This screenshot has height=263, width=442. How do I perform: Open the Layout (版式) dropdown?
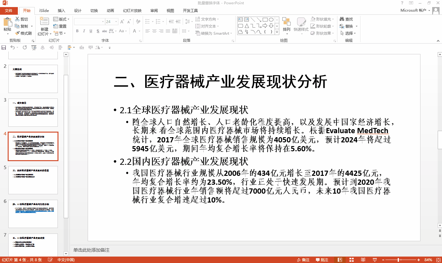(62, 19)
